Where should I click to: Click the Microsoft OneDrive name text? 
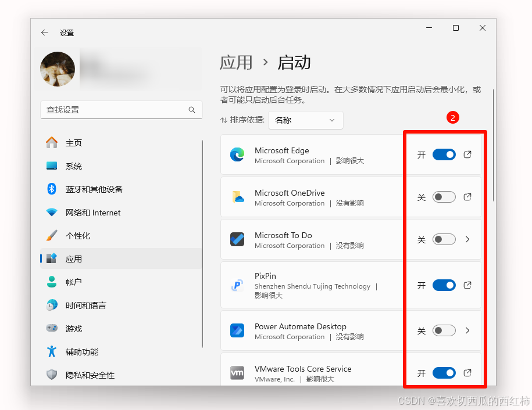click(290, 193)
